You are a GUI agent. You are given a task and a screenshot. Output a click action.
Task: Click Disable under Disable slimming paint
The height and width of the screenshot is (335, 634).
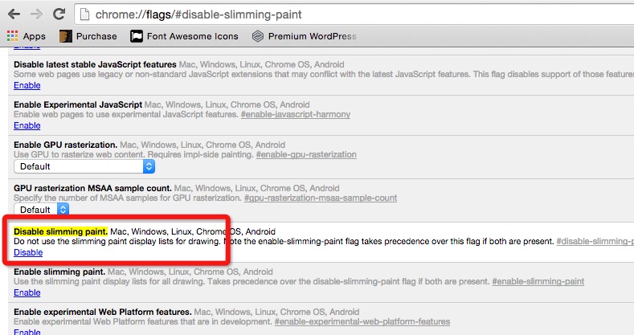click(x=28, y=252)
